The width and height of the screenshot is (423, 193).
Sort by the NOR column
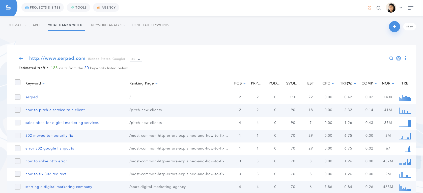coord(388,83)
